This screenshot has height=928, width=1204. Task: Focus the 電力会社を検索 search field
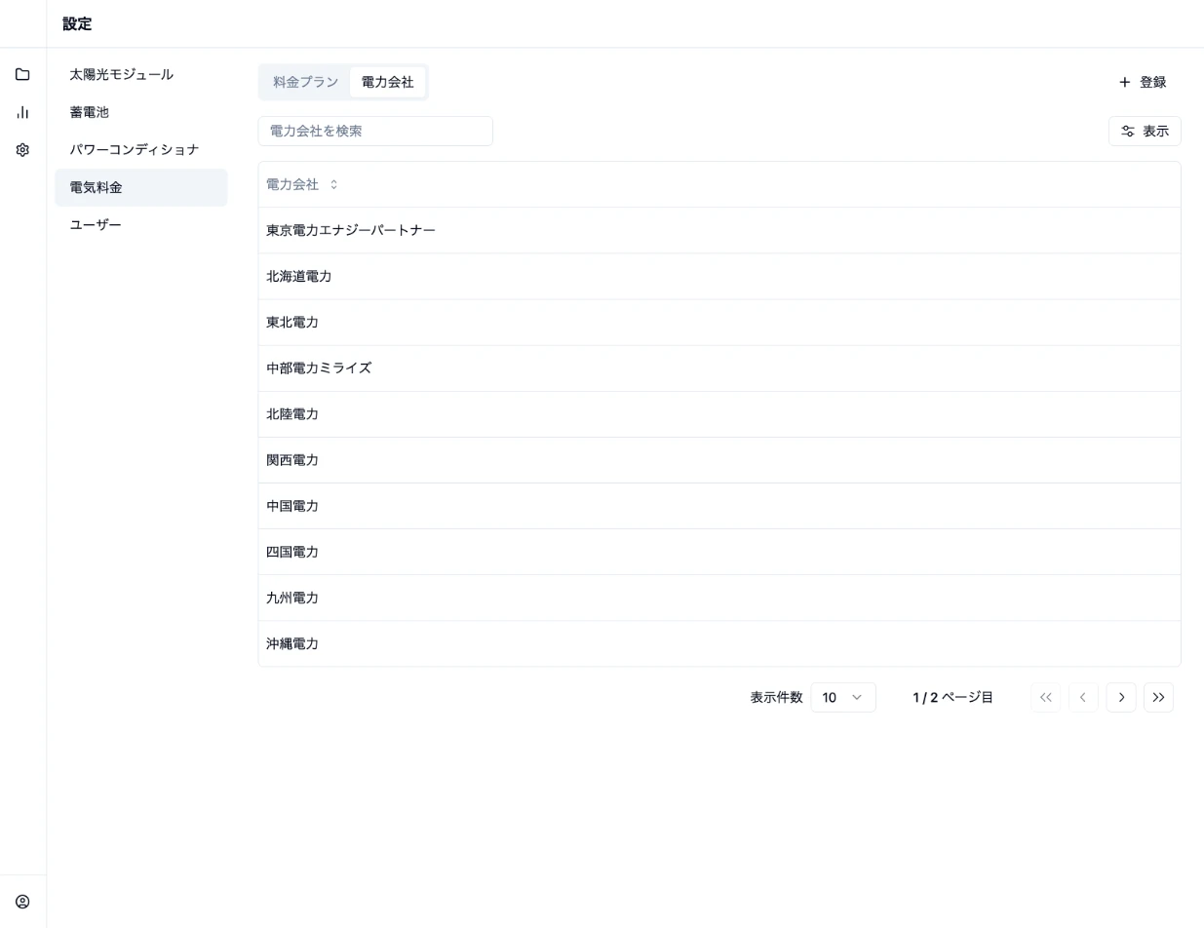pyautogui.click(x=375, y=131)
